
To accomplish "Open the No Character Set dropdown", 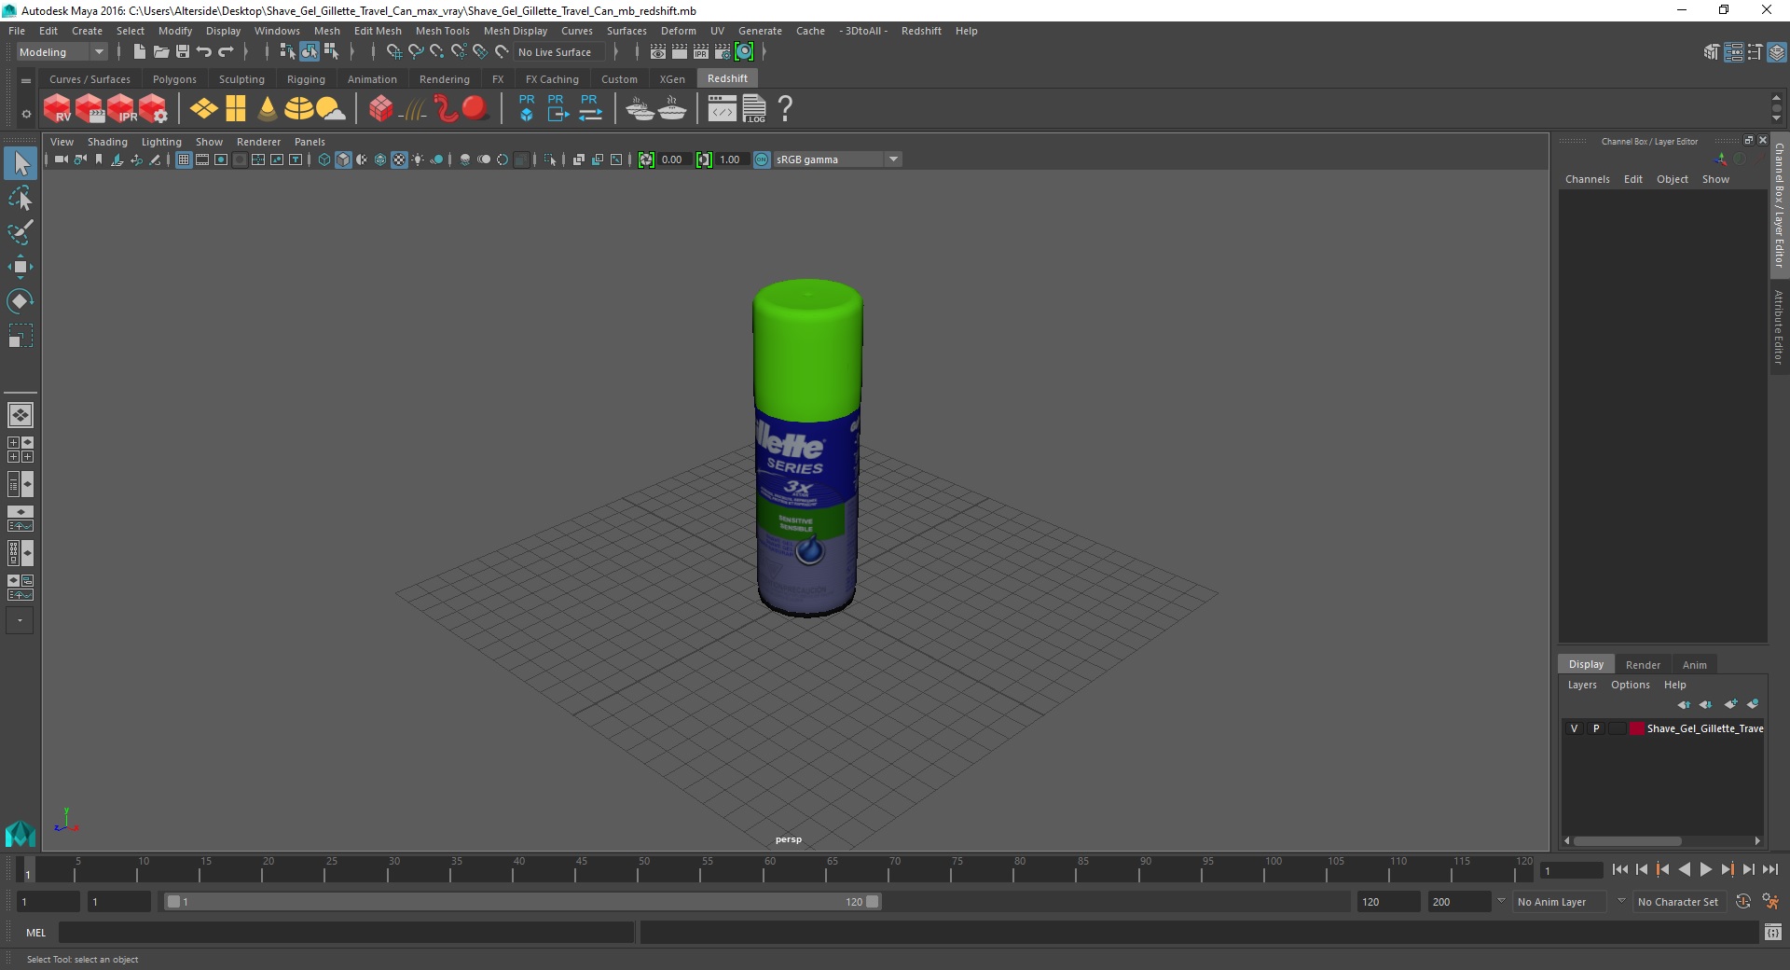I will 1678,902.
